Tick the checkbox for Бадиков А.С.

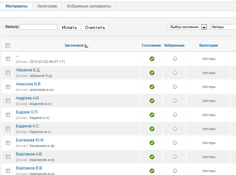[x=8, y=129]
